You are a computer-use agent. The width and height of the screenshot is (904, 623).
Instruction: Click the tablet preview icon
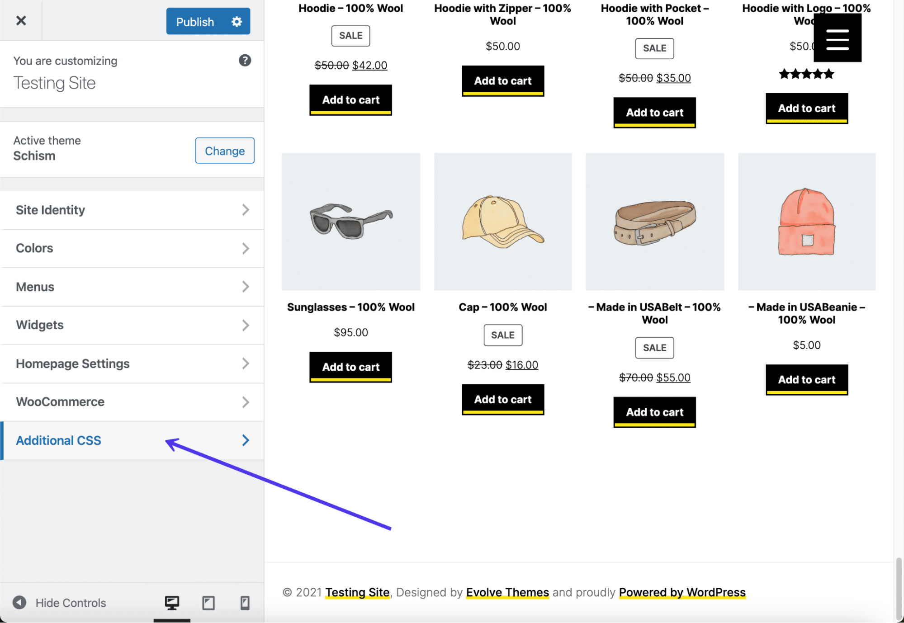point(209,602)
